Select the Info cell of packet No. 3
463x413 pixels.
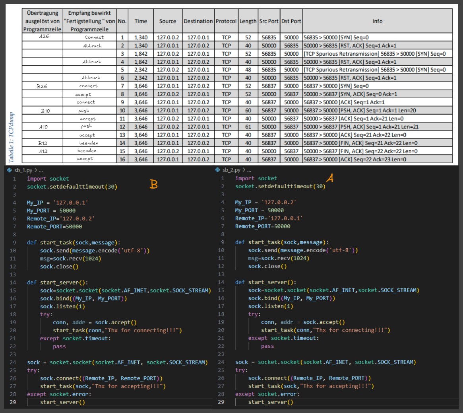(378, 54)
